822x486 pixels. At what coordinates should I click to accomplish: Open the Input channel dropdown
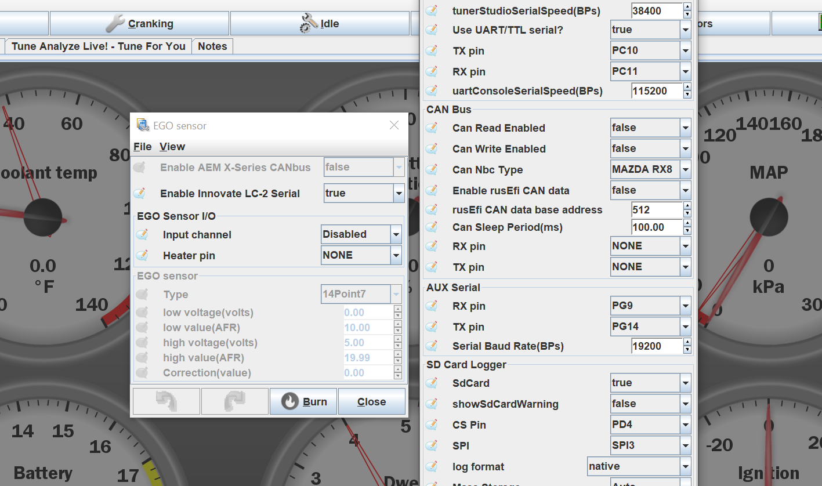coord(397,234)
